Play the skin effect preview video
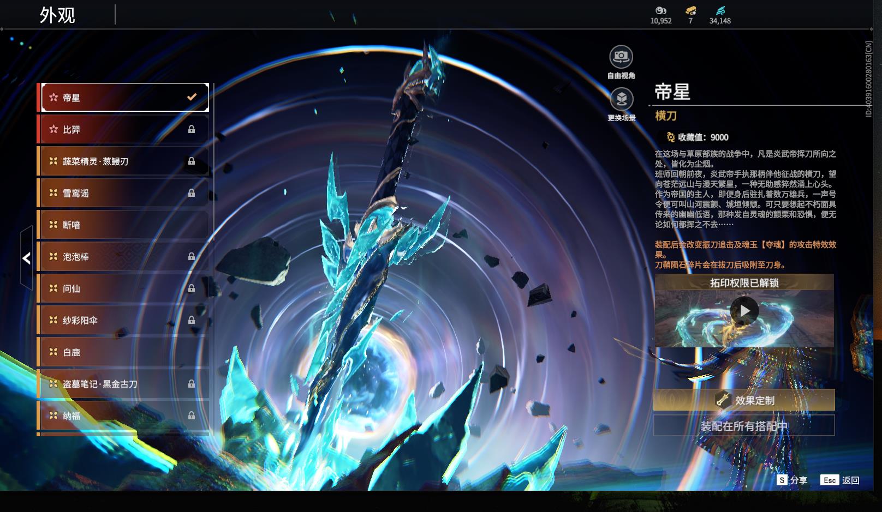This screenshot has height=512, width=882. 744,311
